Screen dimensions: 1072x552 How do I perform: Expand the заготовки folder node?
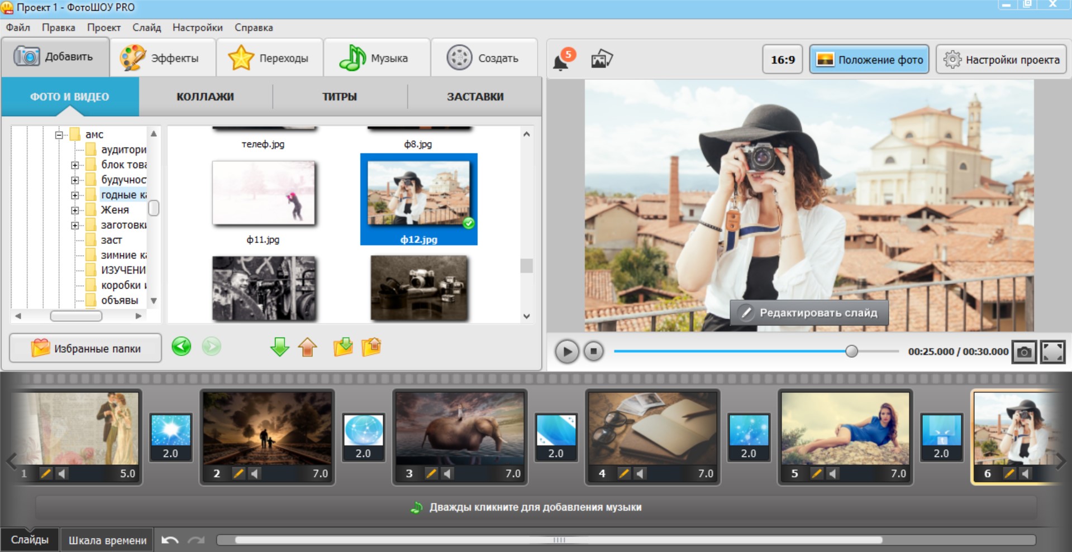click(x=75, y=225)
